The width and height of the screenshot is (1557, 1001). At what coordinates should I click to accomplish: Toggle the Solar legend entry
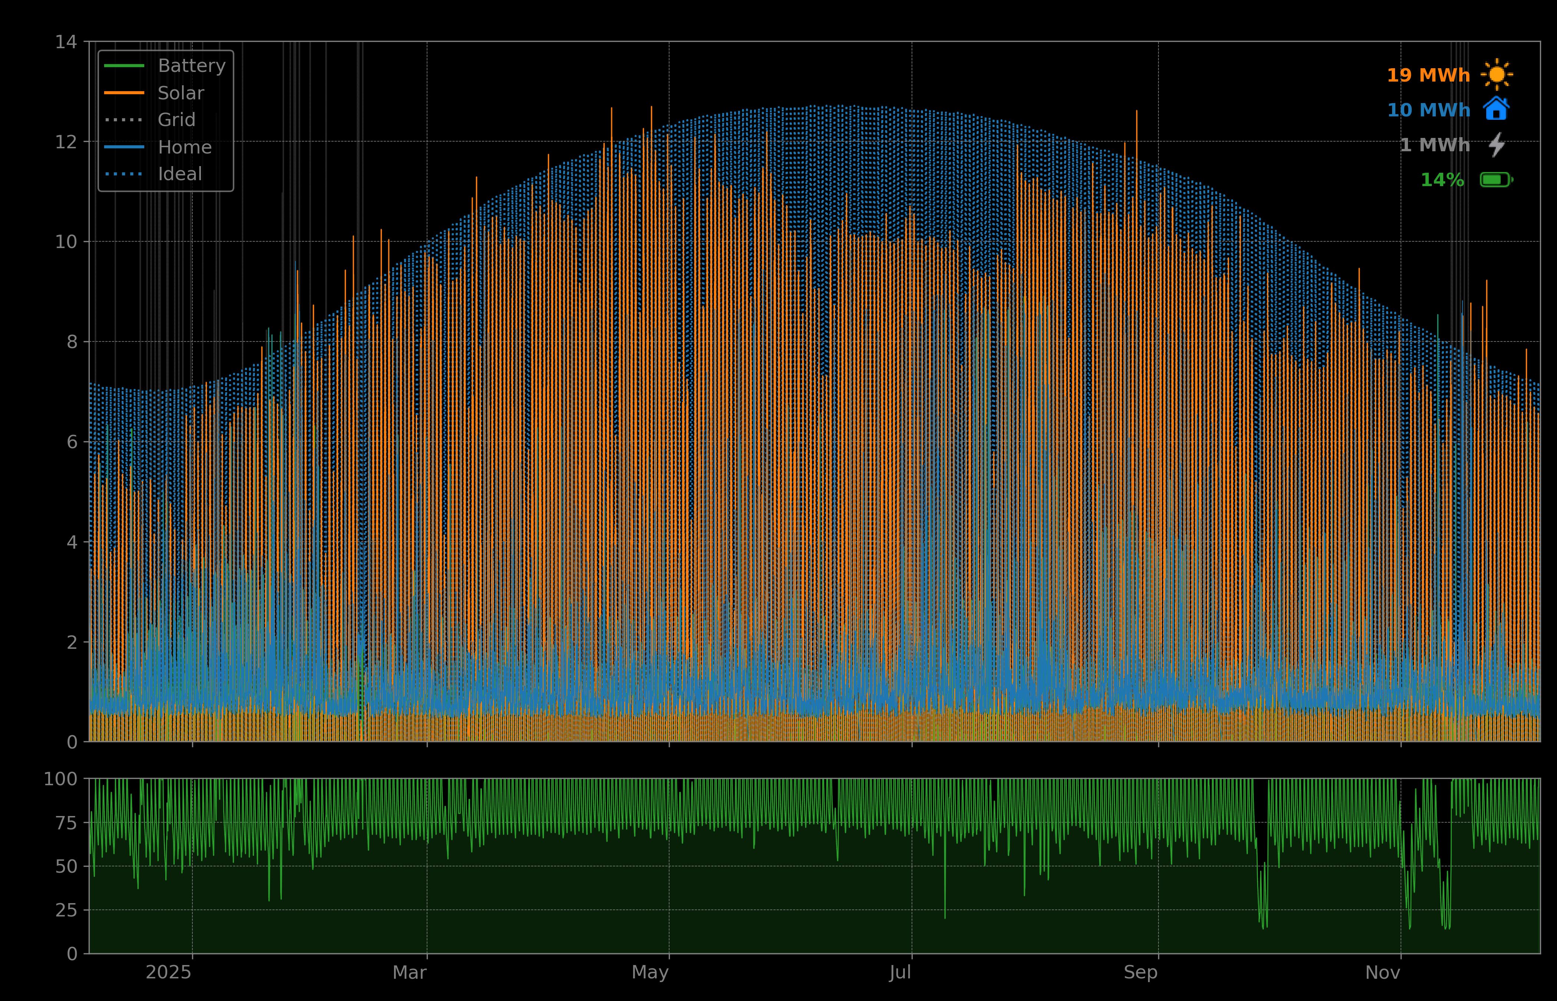tap(181, 93)
